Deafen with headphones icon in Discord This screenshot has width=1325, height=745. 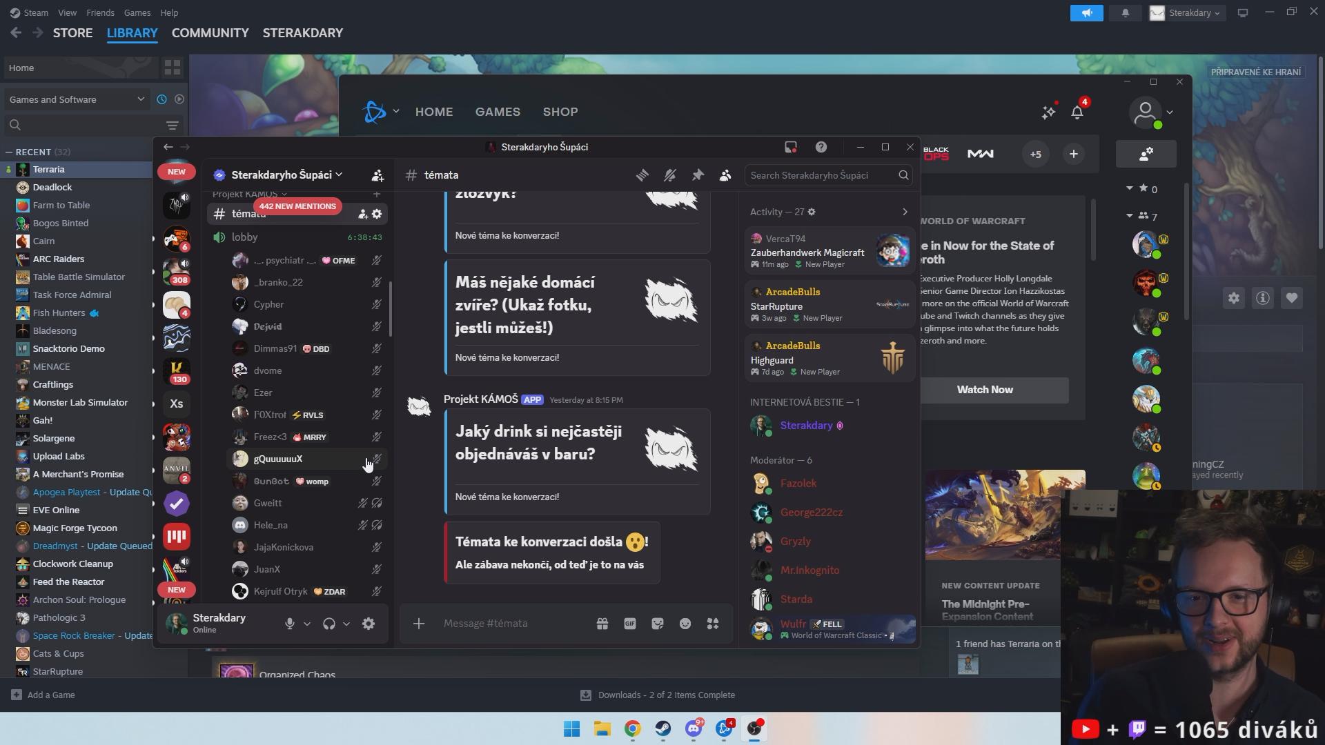329,624
